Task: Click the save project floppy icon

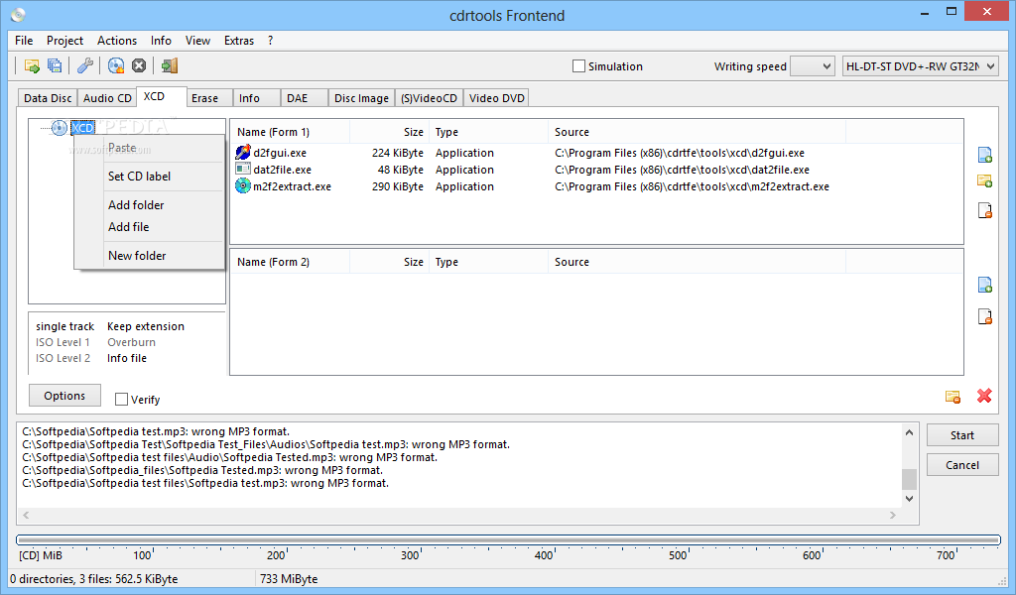Action: point(56,65)
